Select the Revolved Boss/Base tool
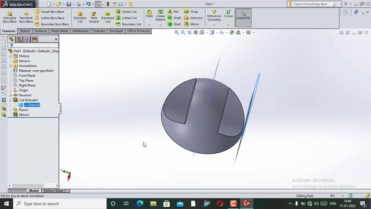The height and width of the screenshot is (209, 371). 26,17
